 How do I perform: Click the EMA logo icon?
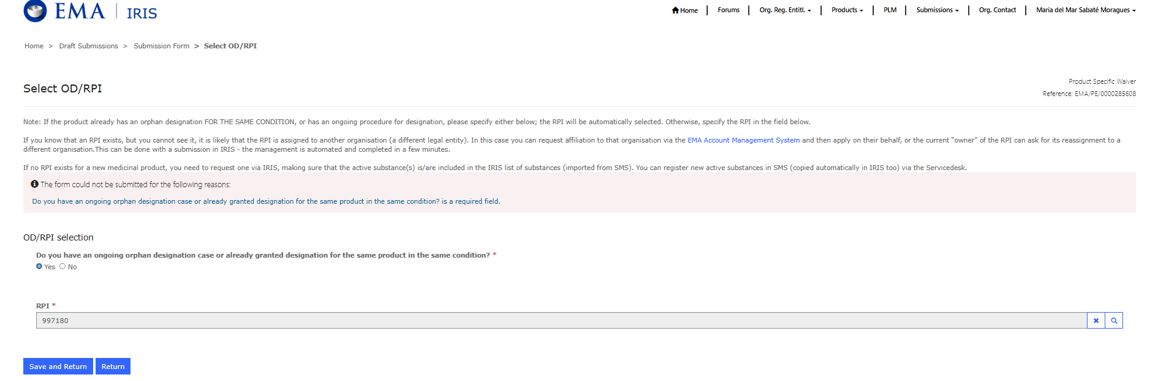point(35,10)
